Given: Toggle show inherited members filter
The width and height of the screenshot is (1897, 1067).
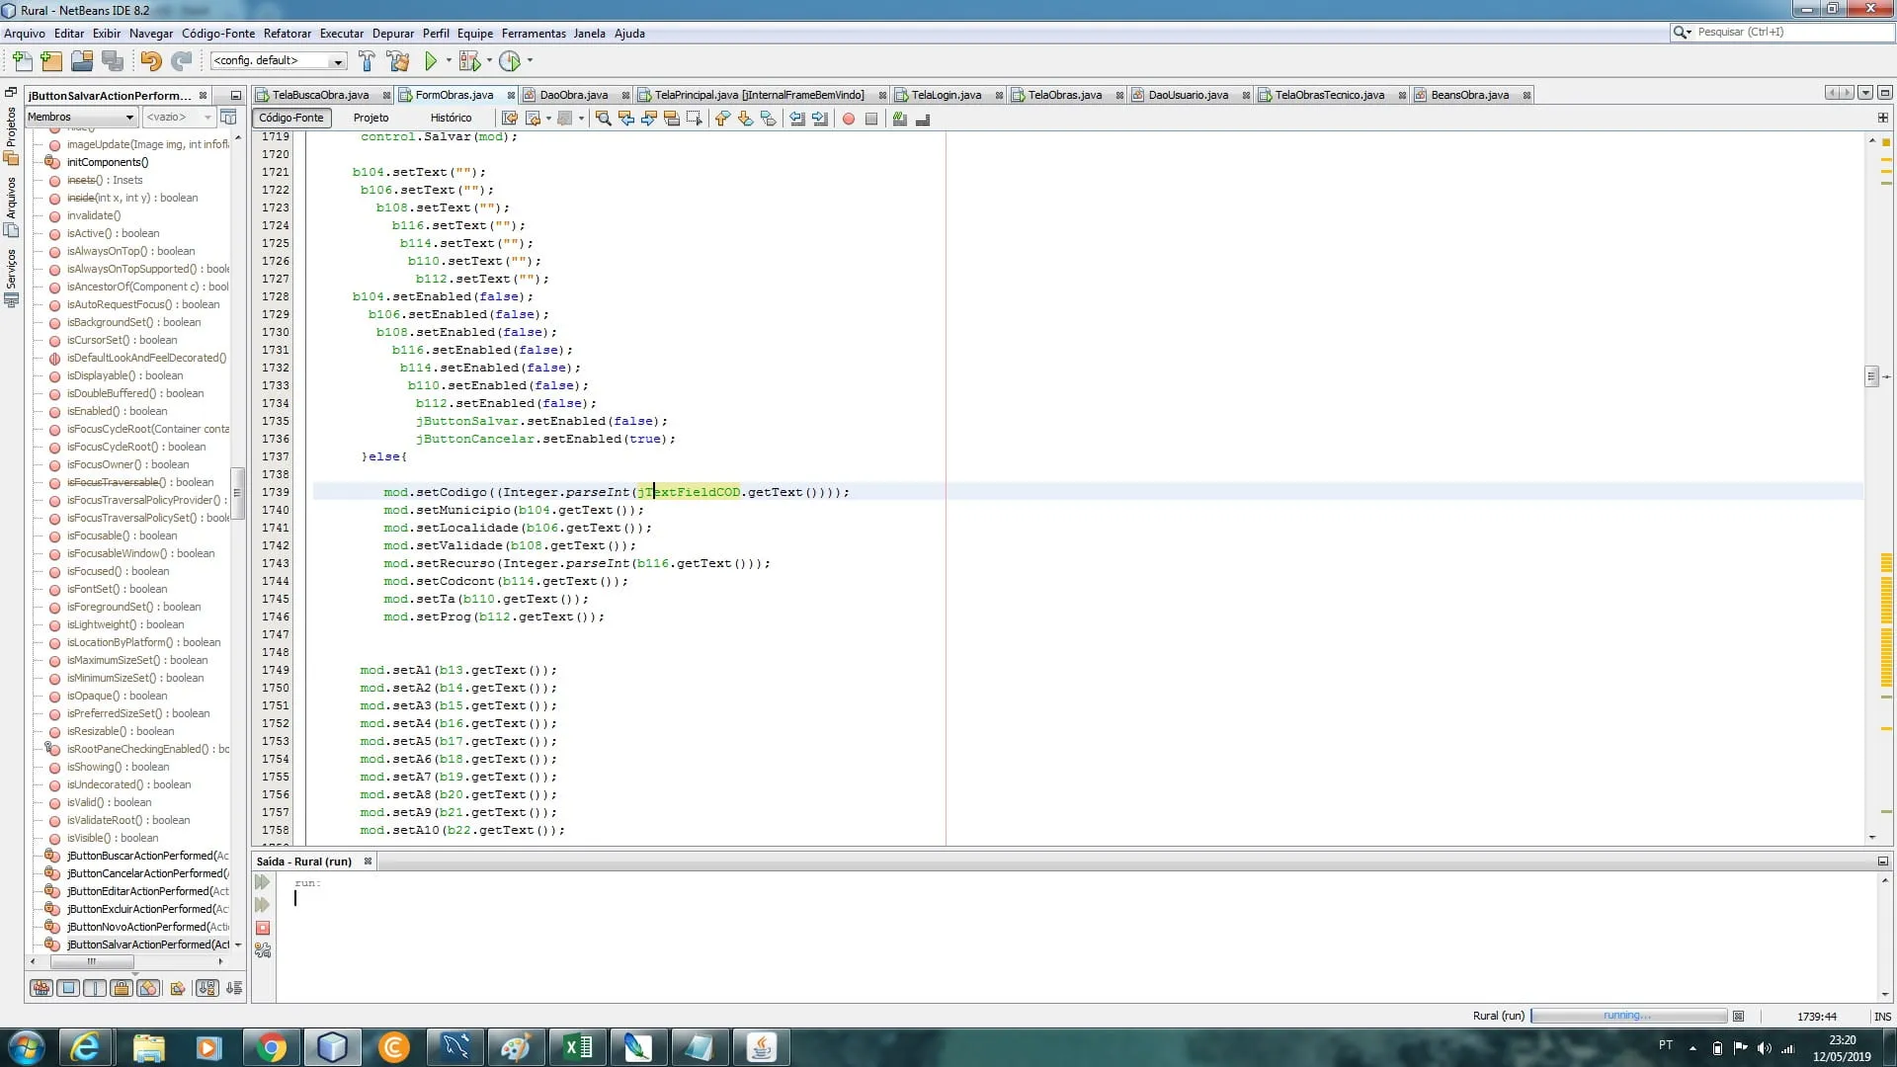Looking at the screenshot, I should (x=41, y=988).
